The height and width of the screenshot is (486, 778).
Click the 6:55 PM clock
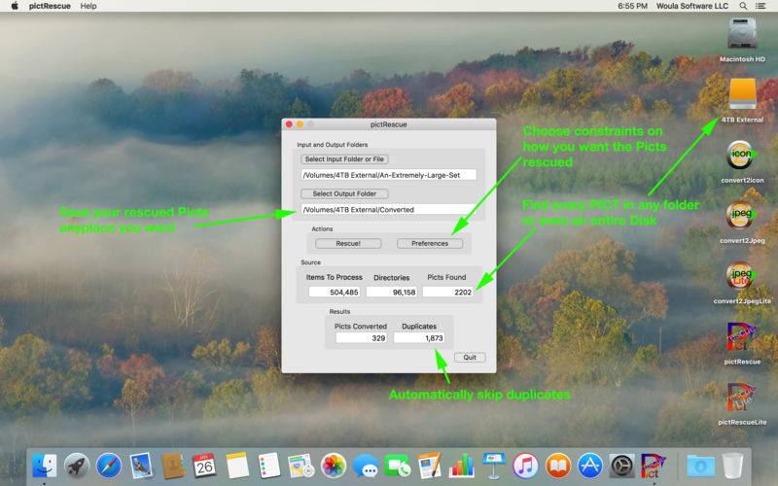[633, 6]
